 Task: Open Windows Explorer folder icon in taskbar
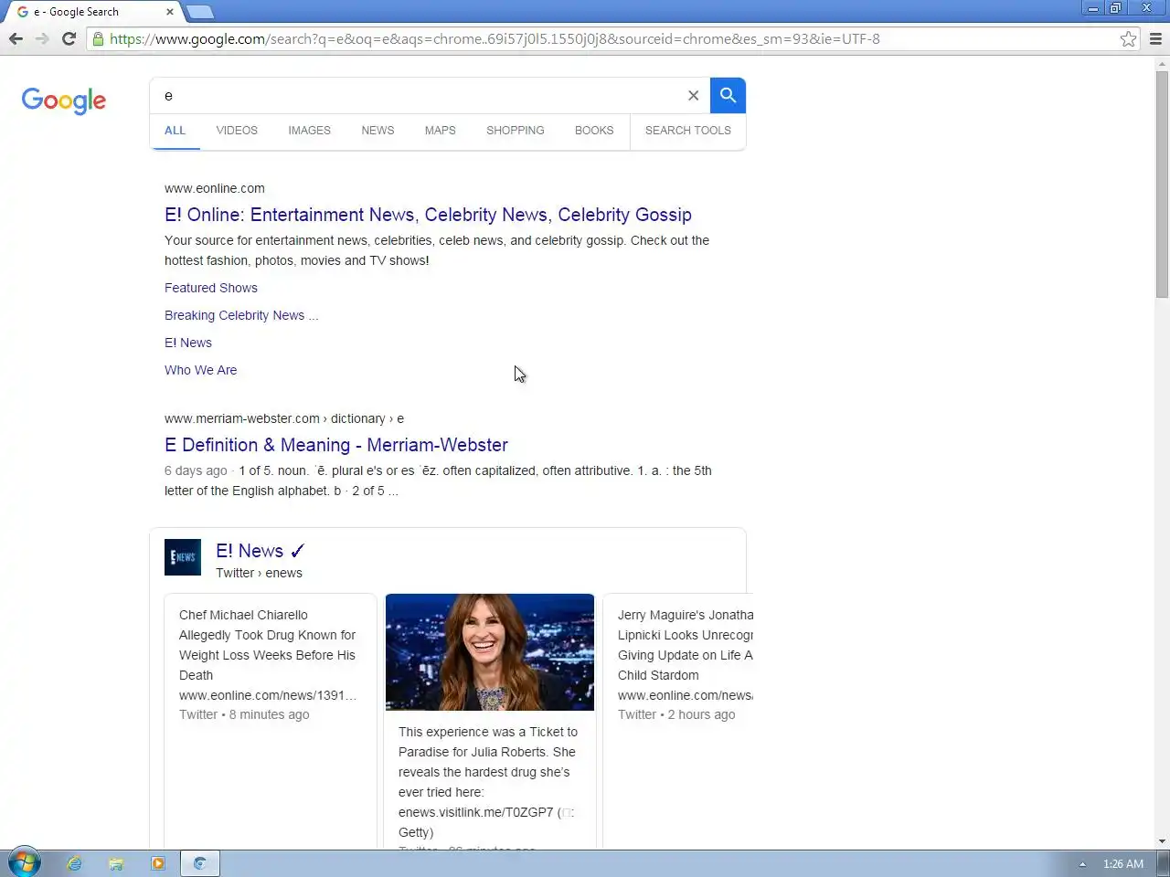pos(116,863)
